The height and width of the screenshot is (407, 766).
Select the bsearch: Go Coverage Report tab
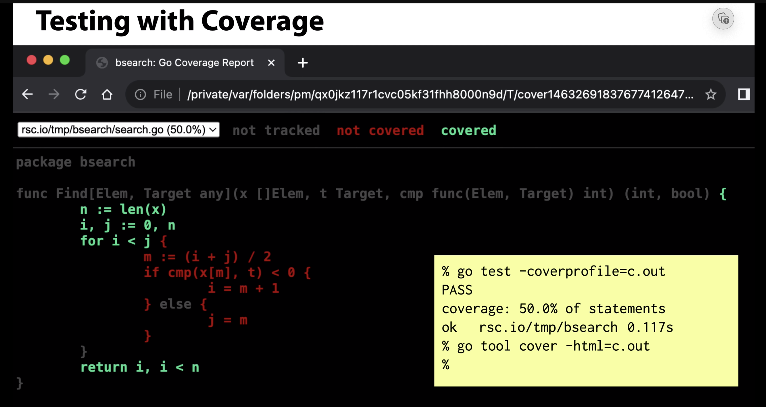[184, 63]
